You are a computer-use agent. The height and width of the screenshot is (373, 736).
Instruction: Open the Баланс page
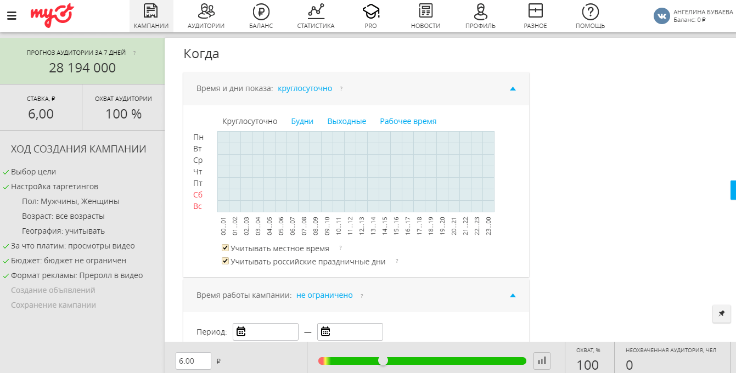click(261, 15)
